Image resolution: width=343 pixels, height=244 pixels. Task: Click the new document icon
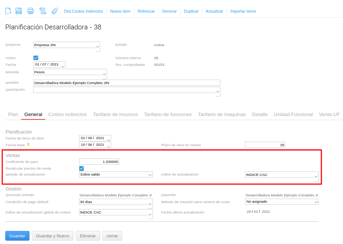[x=8, y=11]
